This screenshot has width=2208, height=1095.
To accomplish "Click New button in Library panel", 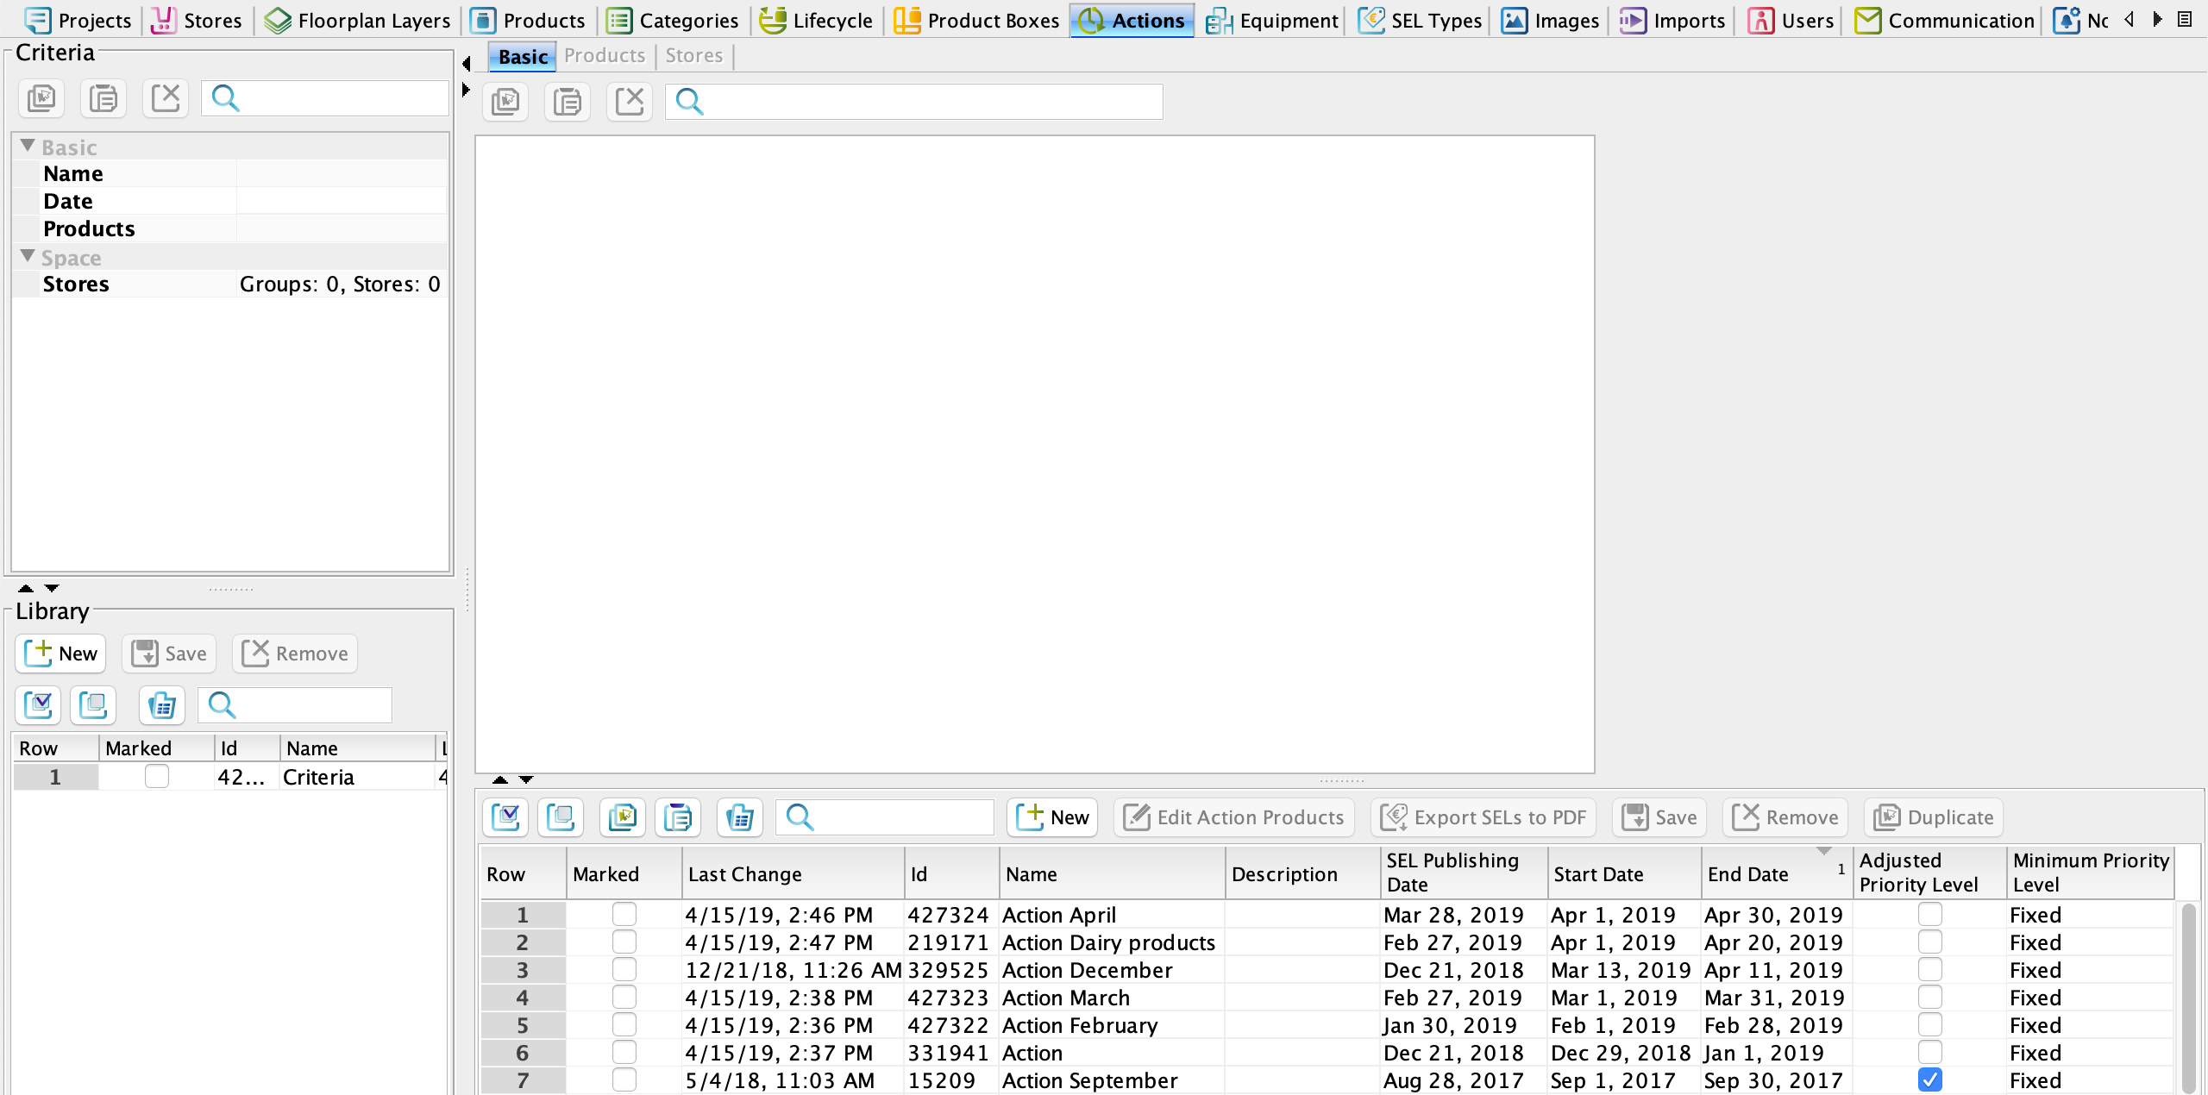I will pyautogui.click(x=61, y=654).
